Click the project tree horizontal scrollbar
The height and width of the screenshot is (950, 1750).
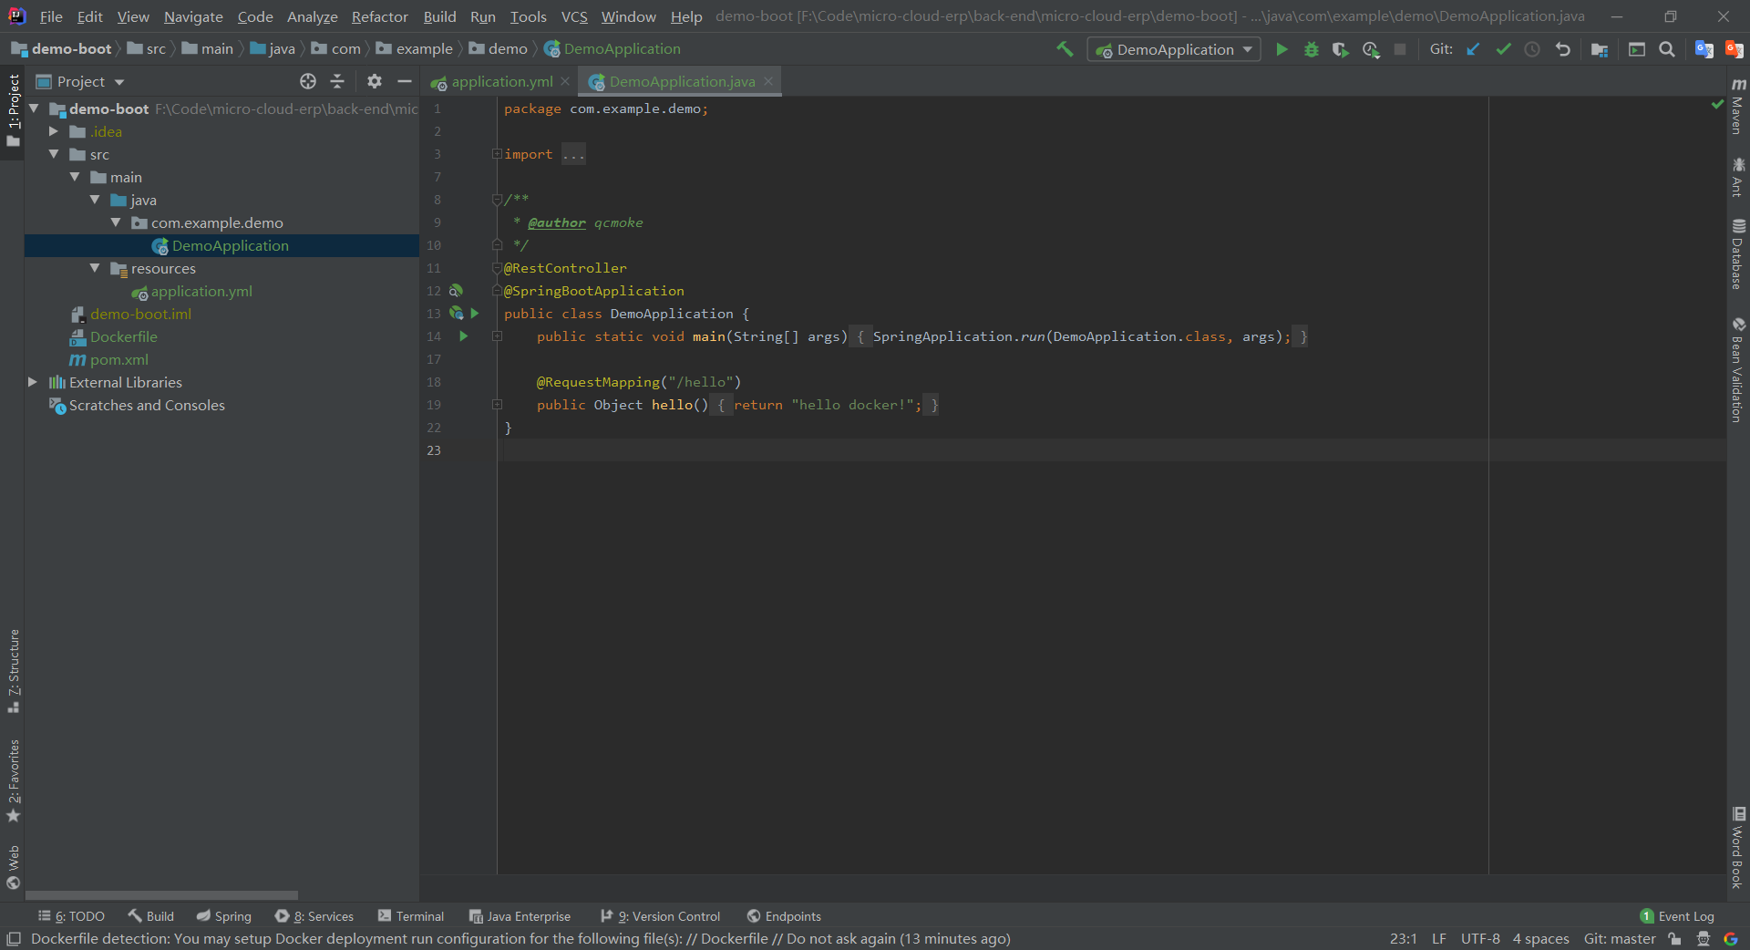pyautogui.click(x=161, y=895)
